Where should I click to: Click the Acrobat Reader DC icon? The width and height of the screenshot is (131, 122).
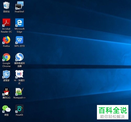click(6, 23)
